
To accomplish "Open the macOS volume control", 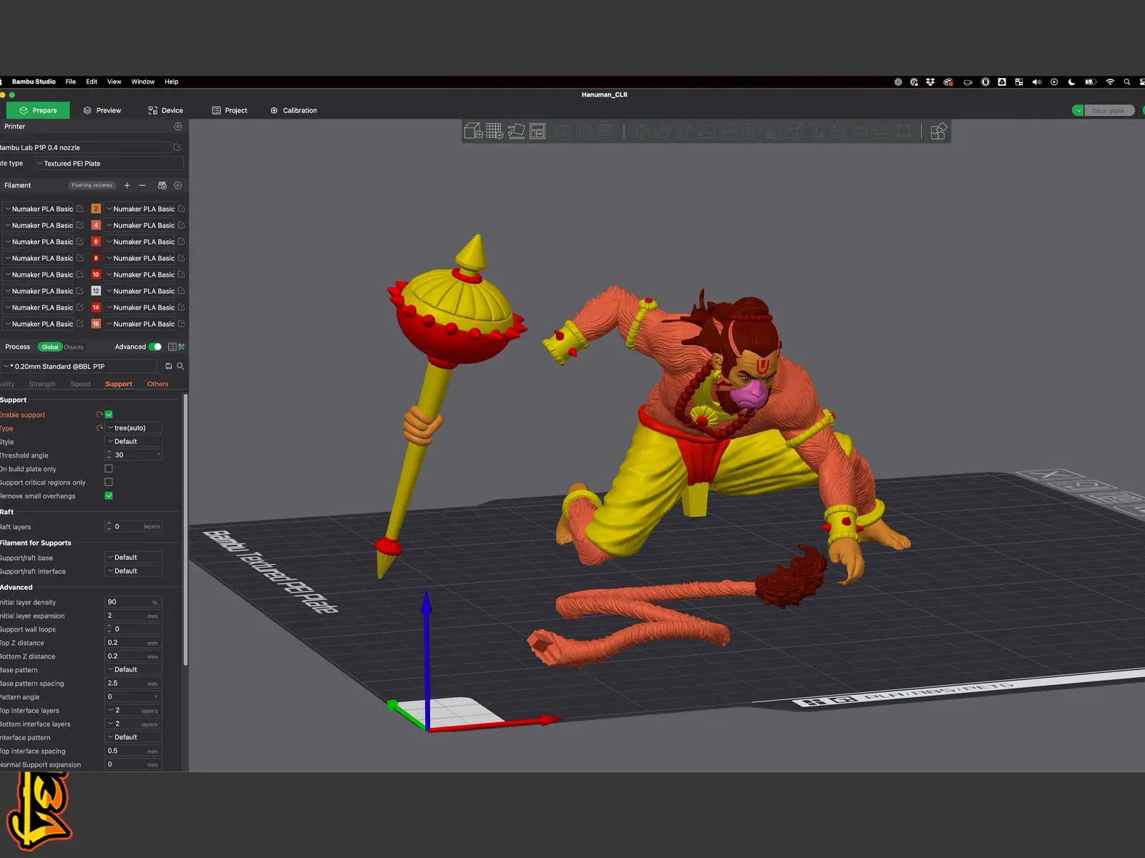I will click(1037, 82).
